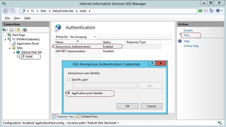Select the hotel application node
This screenshot has width=226, height=127.
coord(29,57)
